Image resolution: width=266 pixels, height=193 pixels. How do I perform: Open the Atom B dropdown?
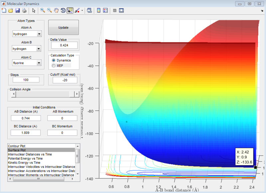(x=39, y=49)
